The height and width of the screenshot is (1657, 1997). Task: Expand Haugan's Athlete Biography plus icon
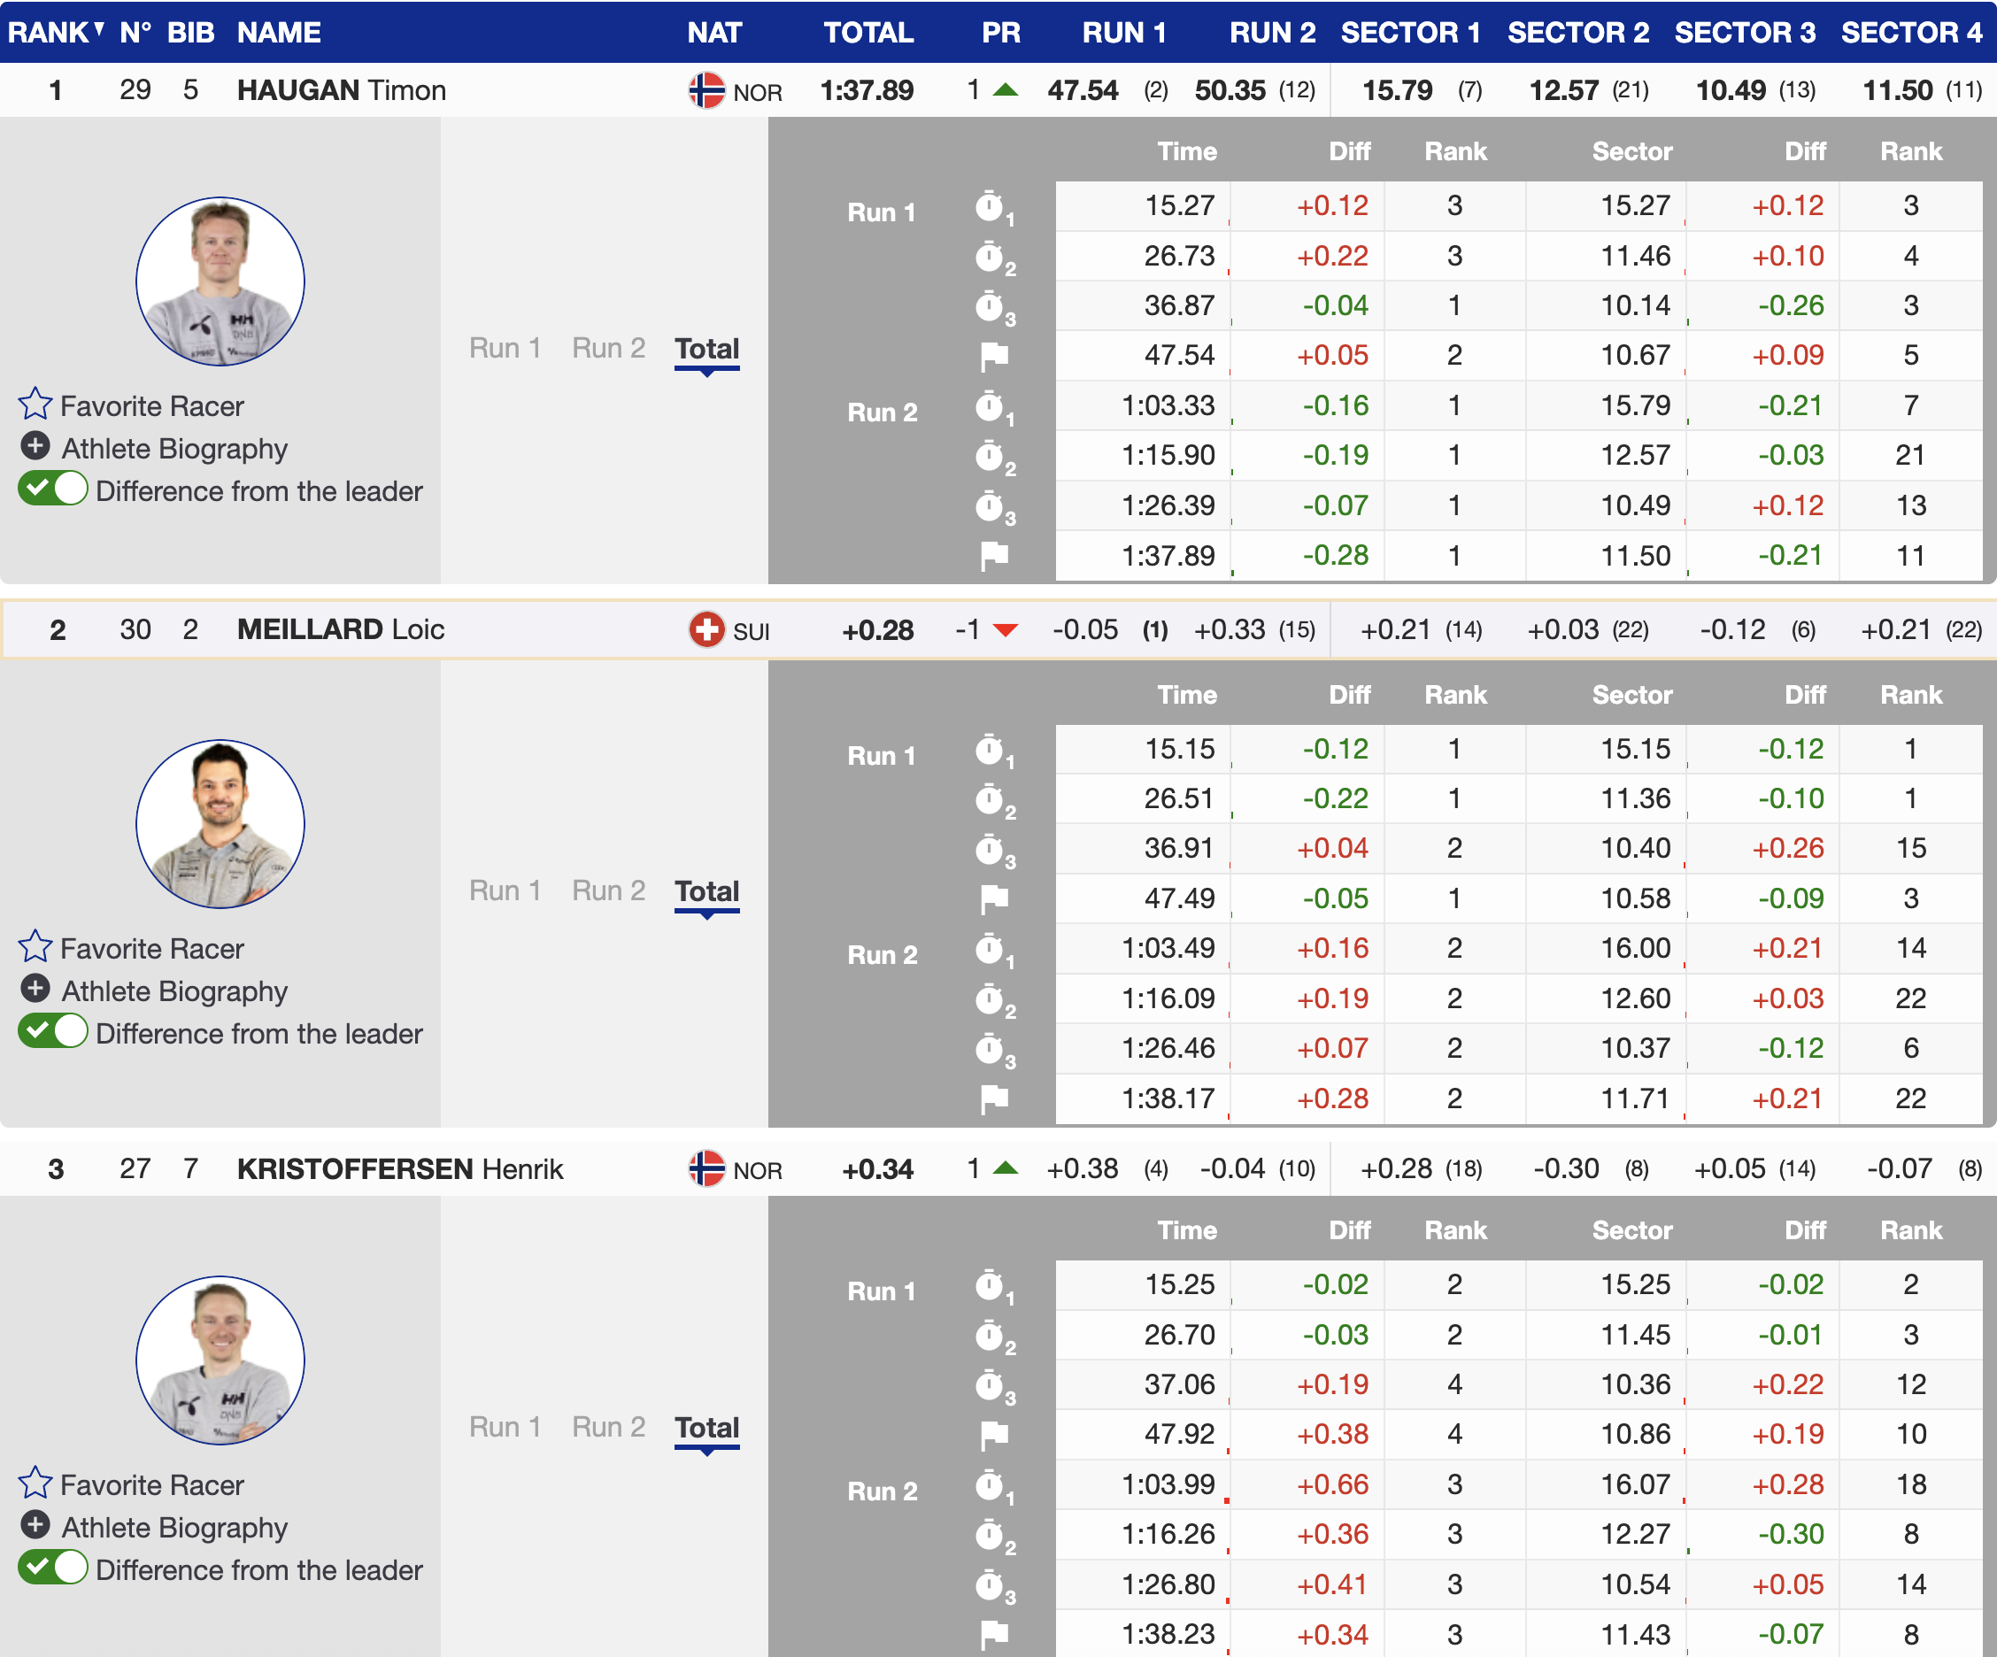pyautogui.click(x=35, y=446)
